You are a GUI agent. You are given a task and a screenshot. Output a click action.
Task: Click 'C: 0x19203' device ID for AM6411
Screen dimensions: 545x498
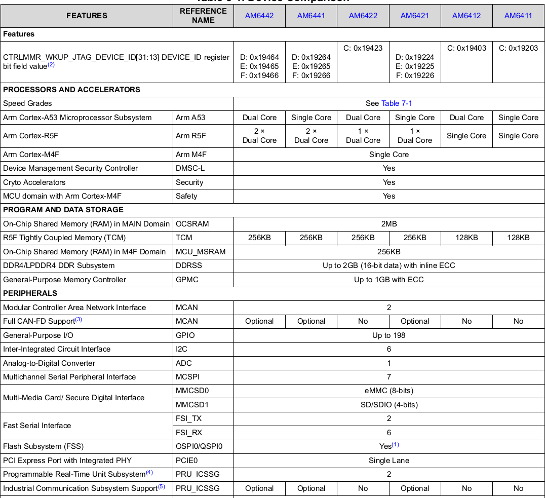[518, 48]
